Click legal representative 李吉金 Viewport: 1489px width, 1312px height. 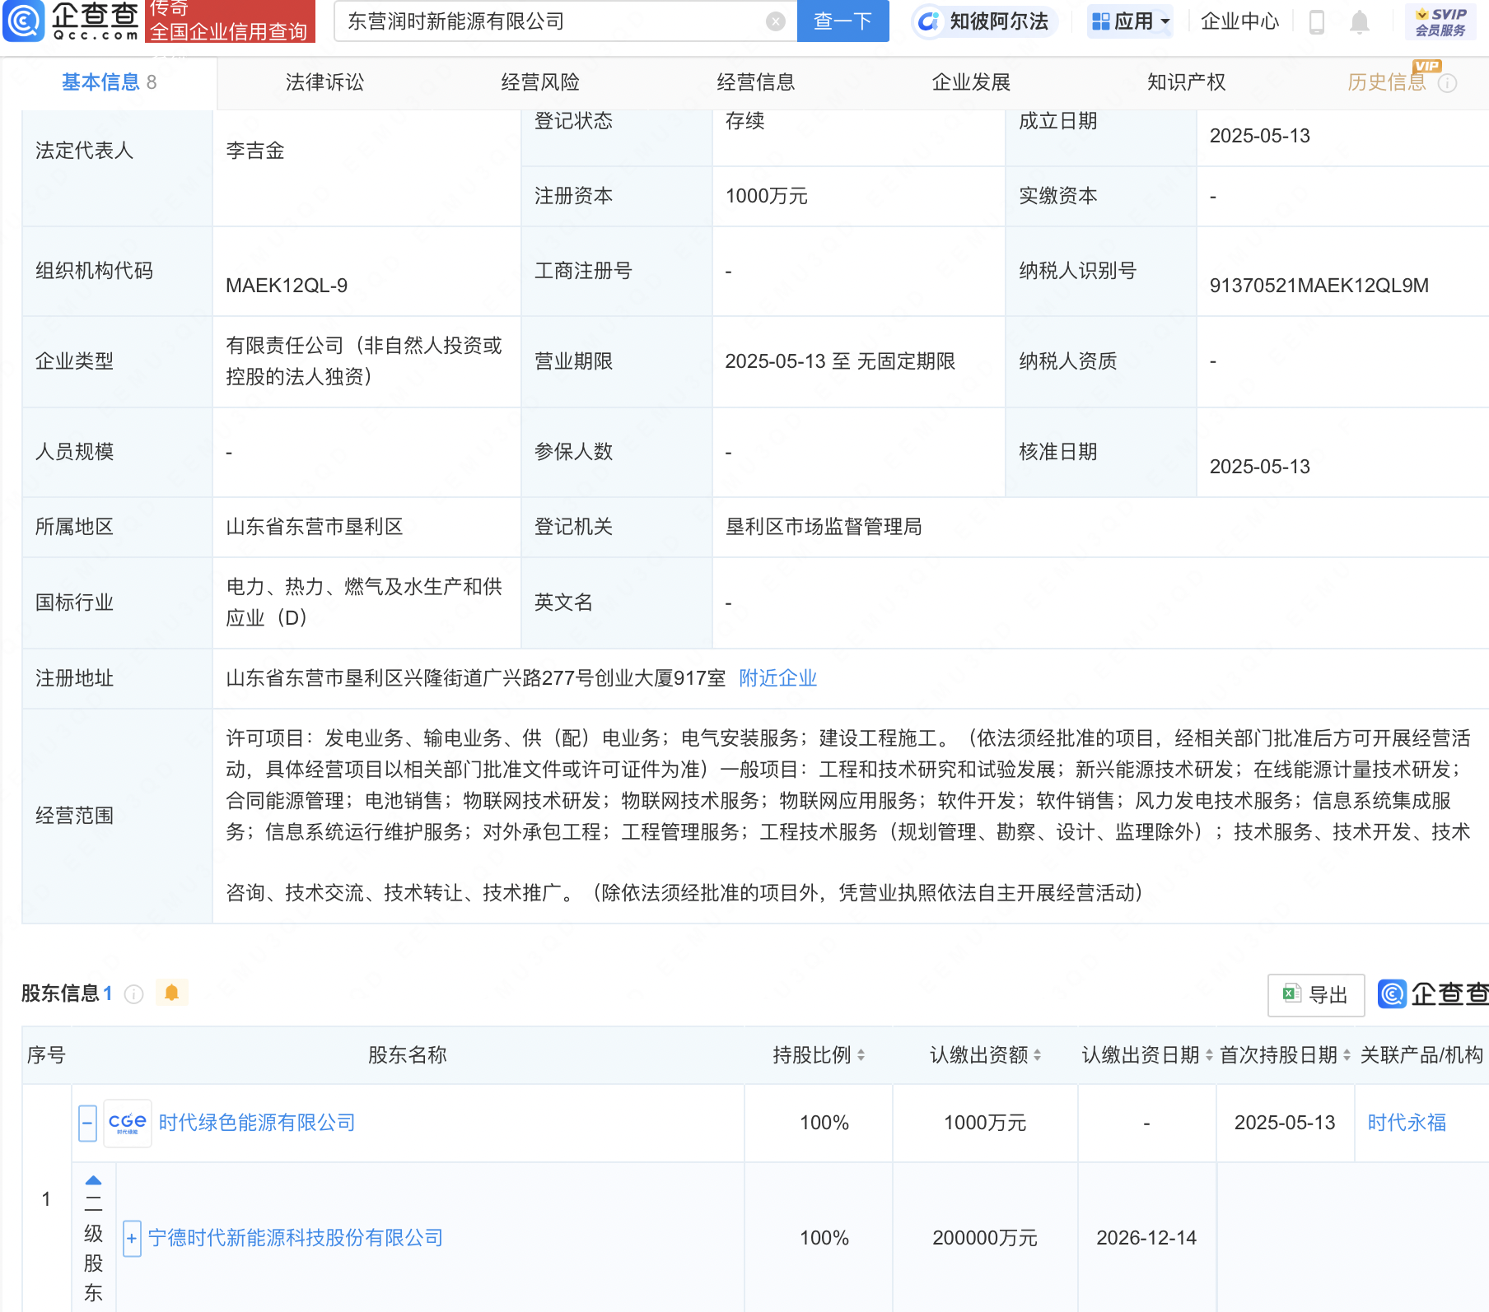coord(254,151)
